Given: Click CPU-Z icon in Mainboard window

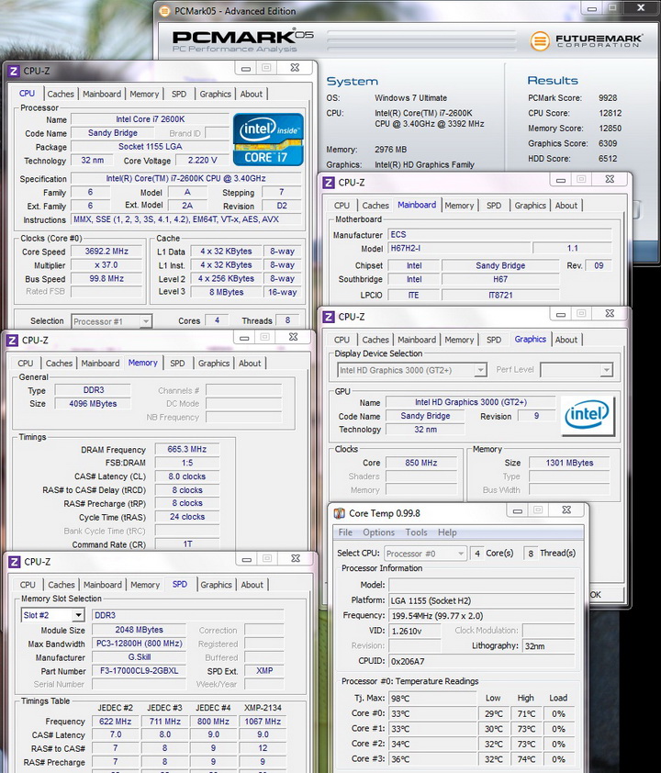Looking at the screenshot, I should [x=329, y=183].
